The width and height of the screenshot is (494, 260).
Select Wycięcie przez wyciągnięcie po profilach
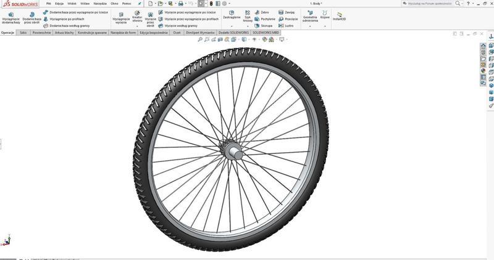click(x=188, y=19)
